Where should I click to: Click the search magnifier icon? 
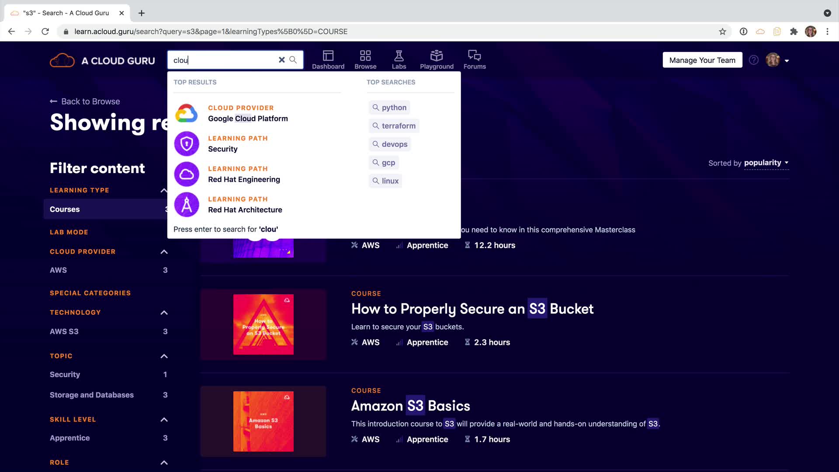click(x=293, y=60)
